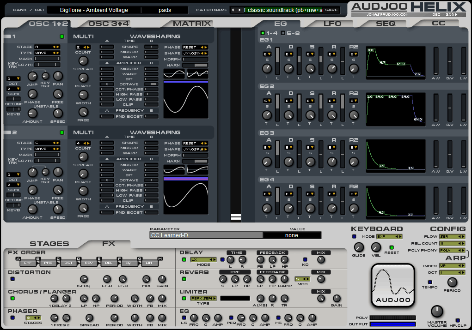This screenshot has height=330, width=472.
Task: Click the EG1 envelope graph display
Action: pos(396,62)
